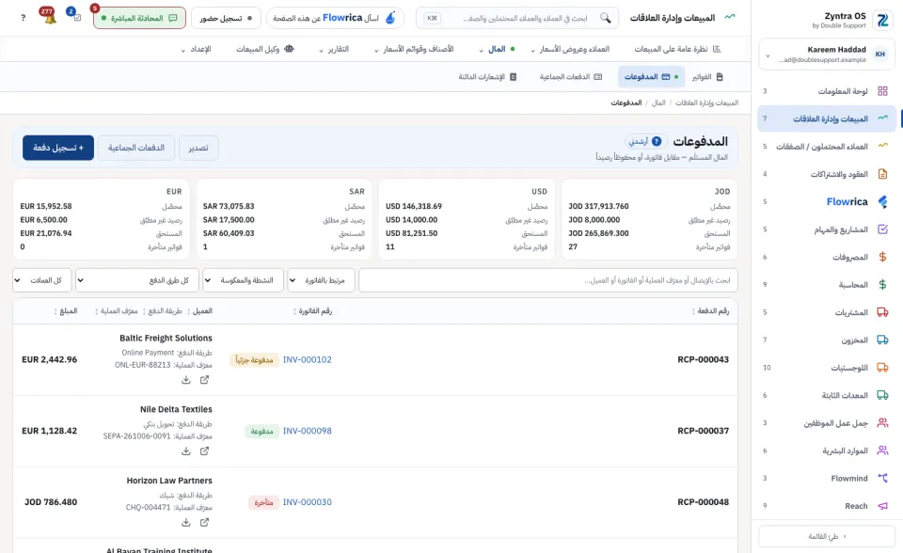Open invoice link INV-000098
The height and width of the screenshot is (553, 903).
(307, 431)
